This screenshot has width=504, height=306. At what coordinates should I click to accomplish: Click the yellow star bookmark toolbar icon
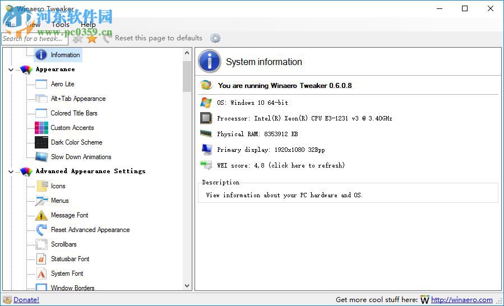pyautogui.click(x=92, y=39)
